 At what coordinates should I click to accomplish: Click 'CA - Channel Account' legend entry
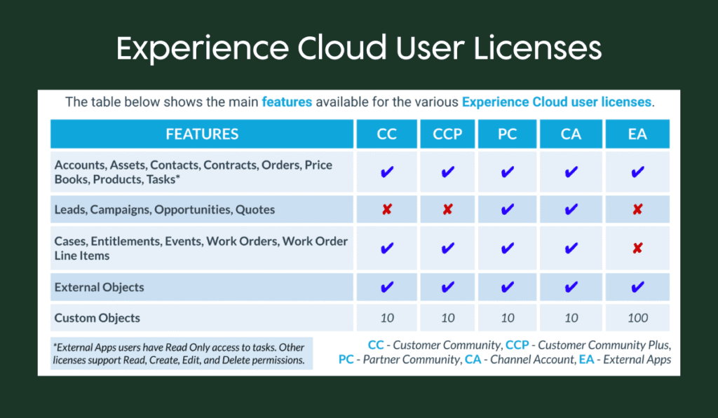(520, 359)
